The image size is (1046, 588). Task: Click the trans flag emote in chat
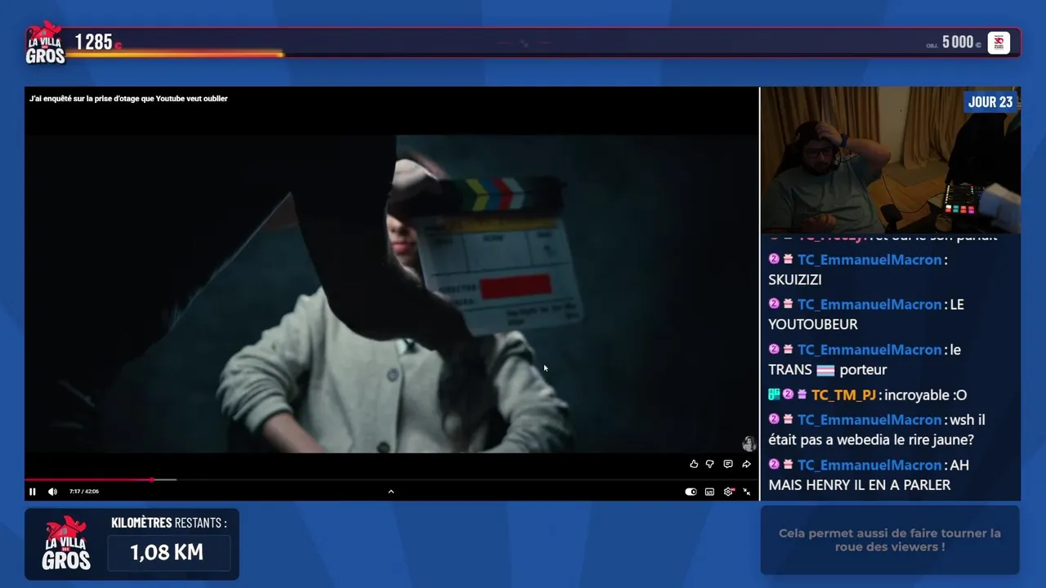pos(826,370)
